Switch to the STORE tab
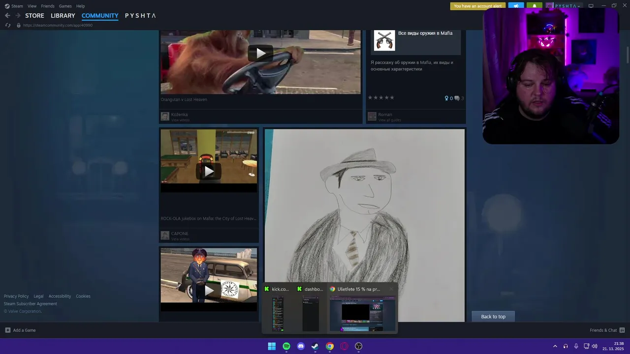 click(34, 16)
